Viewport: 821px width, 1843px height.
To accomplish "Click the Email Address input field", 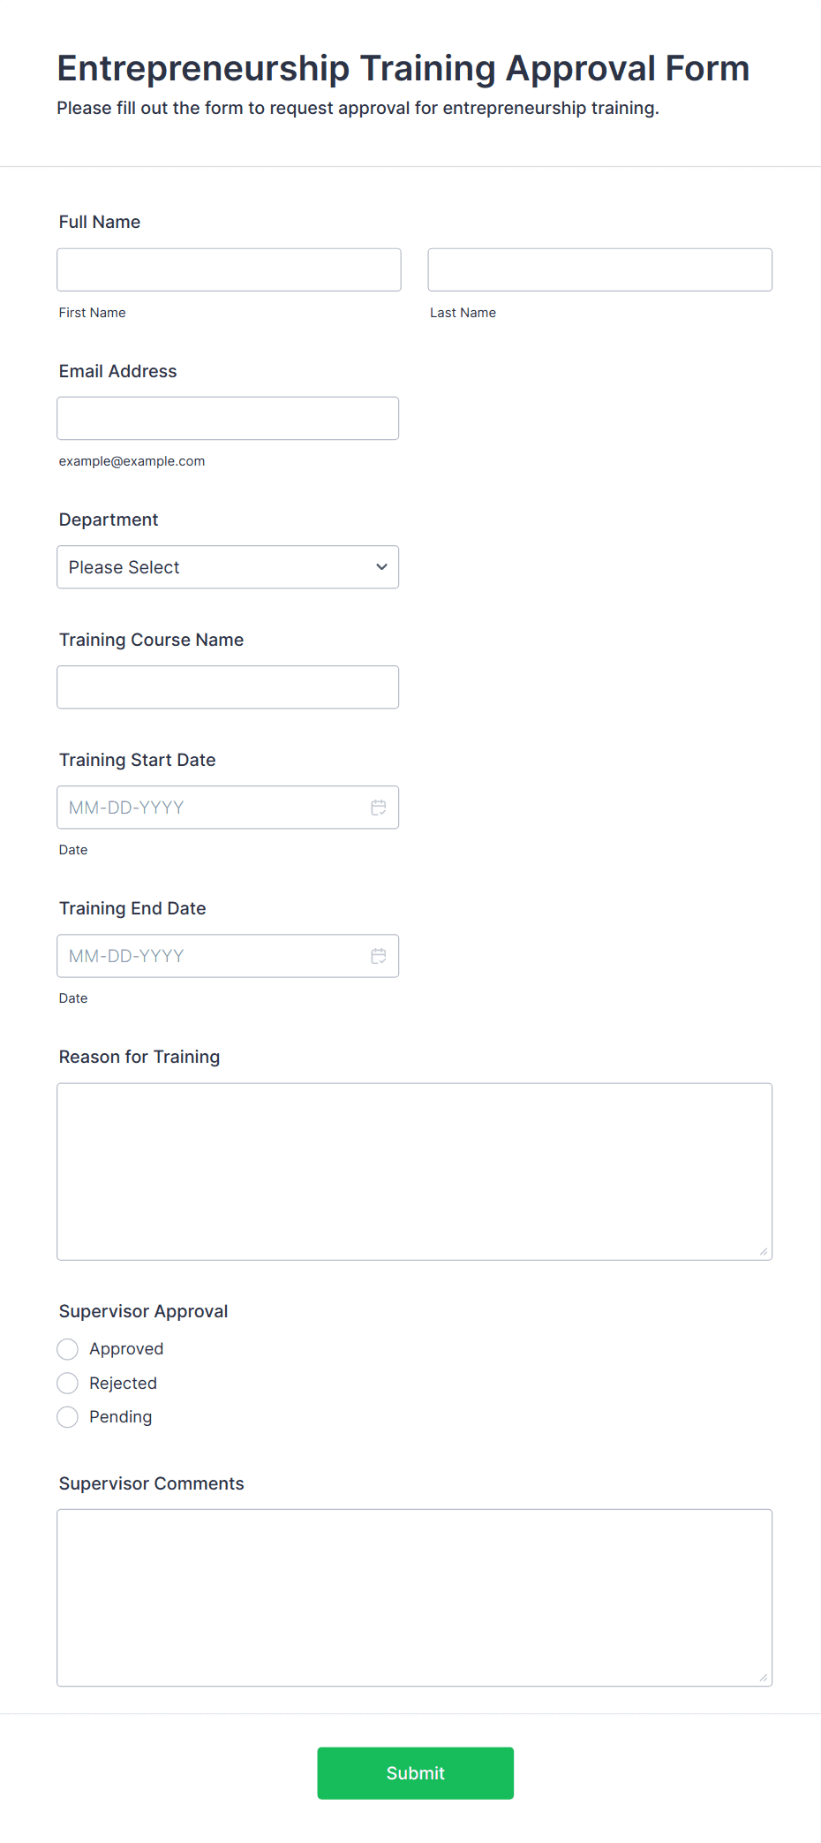I will click(228, 419).
